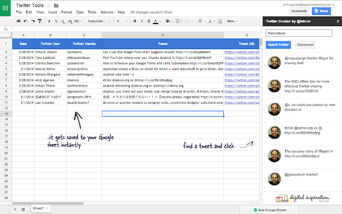Open the Insert menu
This screenshot has height=214, width=342.
point(52,12)
